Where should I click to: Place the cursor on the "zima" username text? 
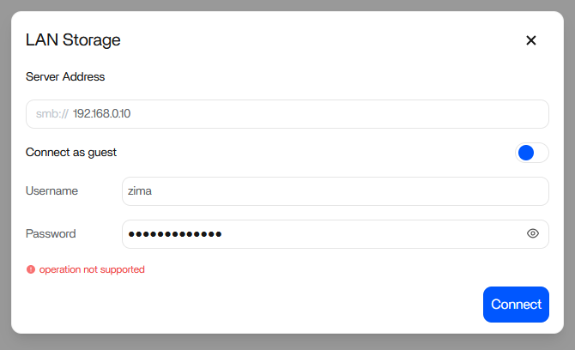139,191
